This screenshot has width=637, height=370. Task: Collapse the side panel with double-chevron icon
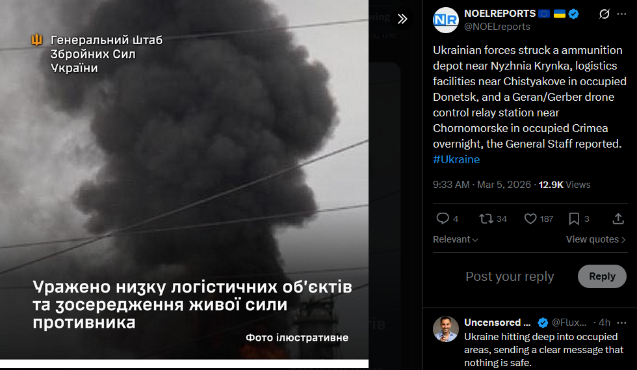click(x=402, y=19)
